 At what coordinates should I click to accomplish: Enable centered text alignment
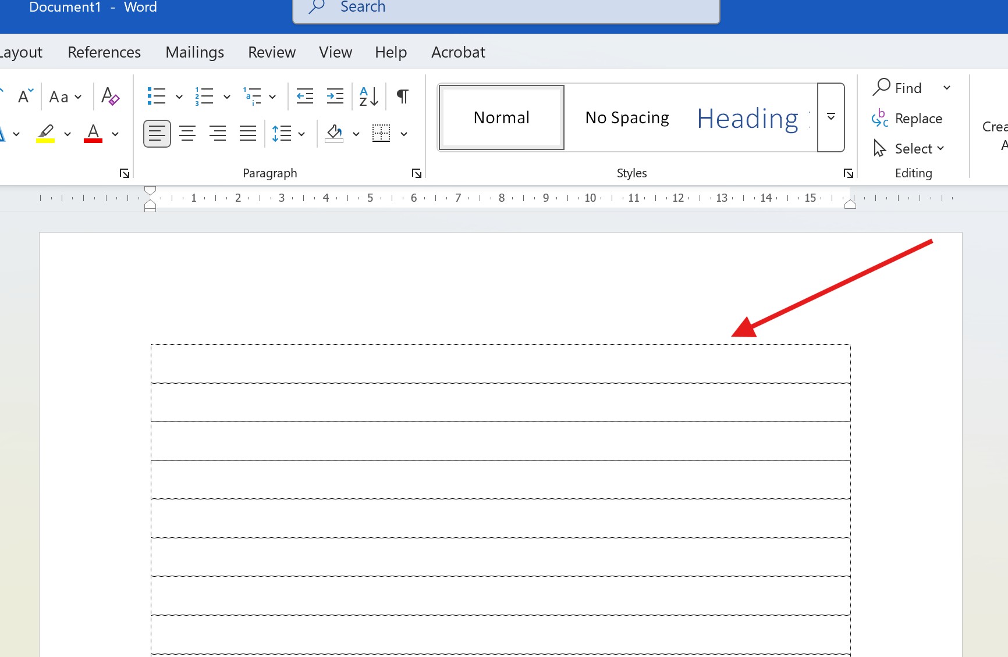[187, 133]
